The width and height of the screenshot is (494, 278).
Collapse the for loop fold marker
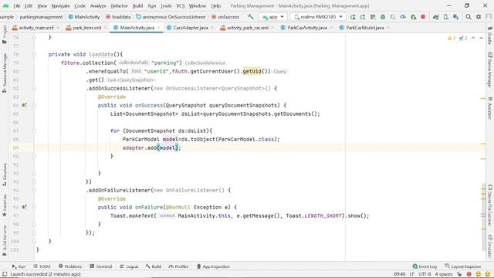[x=34, y=131]
